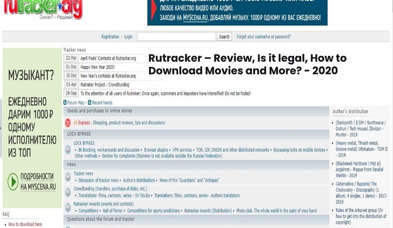The width and height of the screenshot is (393, 228).
Task: Open Rutracker Awards (events and contests) forum
Action: click(104, 204)
